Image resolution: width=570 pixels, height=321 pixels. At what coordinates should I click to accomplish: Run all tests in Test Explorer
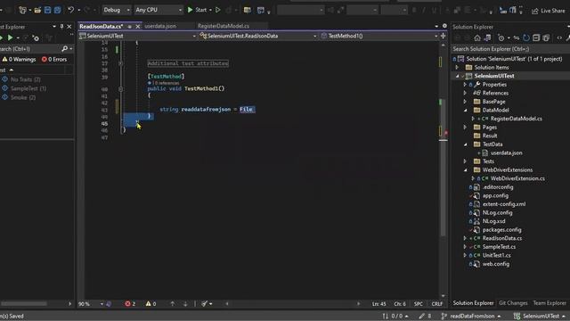click(x=1, y=37)
